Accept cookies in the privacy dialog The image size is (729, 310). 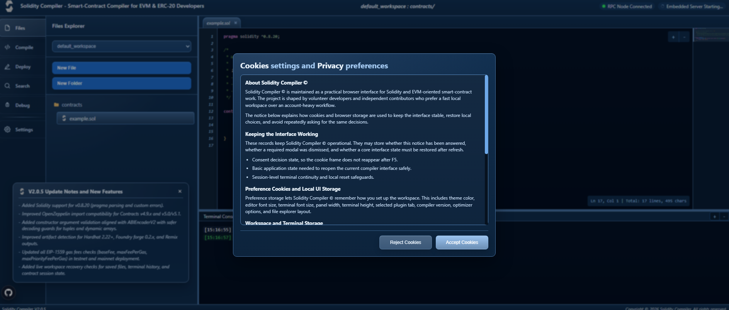(x=462, y=242)
